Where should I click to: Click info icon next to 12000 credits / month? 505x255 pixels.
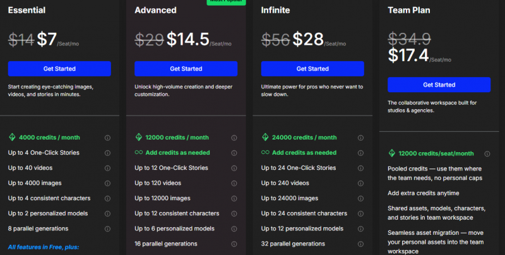pos(234,138)
